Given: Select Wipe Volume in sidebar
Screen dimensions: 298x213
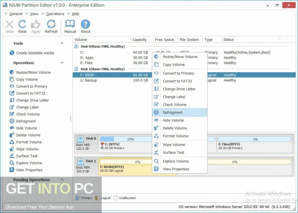Looking at the screenshot, I should pos(24,149).
